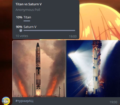Click the caption bar below the photos
Image resolution: width=120 pixels, height=105 pixels.
tap(66, 101)
